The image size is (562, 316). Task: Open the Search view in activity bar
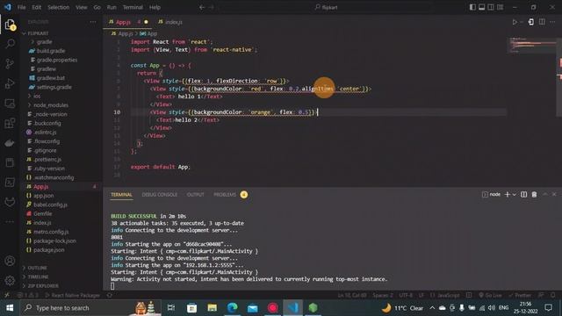[x=10, y=44]
